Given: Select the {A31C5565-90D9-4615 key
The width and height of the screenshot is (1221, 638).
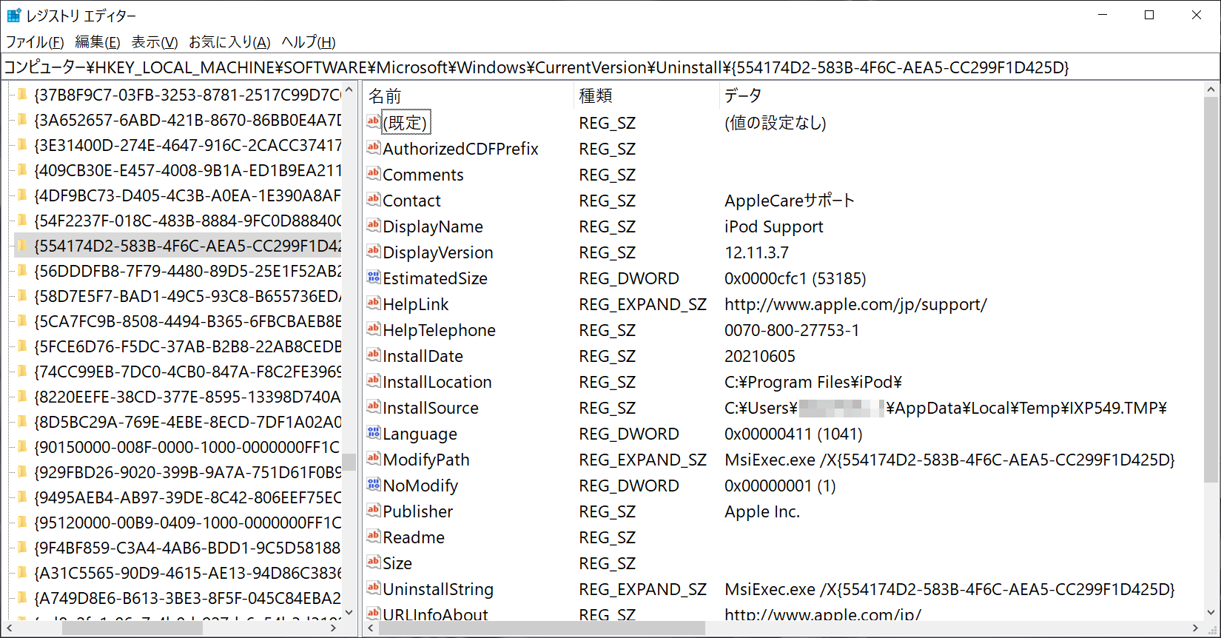Looking at the screenshot, I should 188,573.
